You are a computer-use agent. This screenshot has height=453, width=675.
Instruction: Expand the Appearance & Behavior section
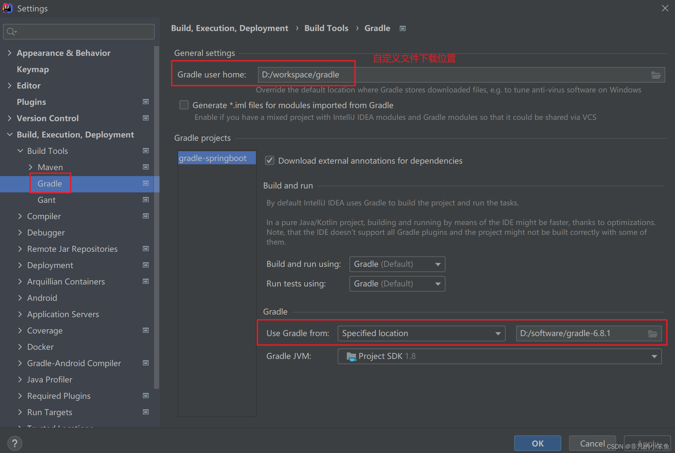(x=9, y=53)
